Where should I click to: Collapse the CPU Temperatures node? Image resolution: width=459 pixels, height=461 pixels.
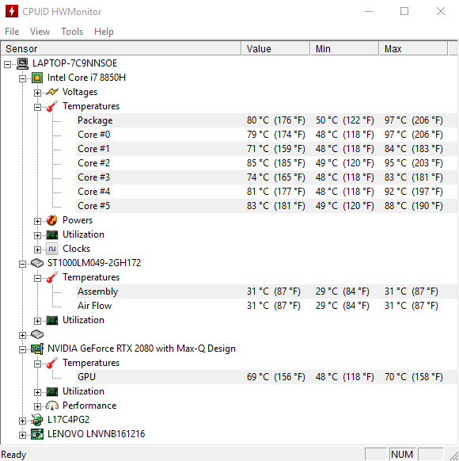(37, 107)
